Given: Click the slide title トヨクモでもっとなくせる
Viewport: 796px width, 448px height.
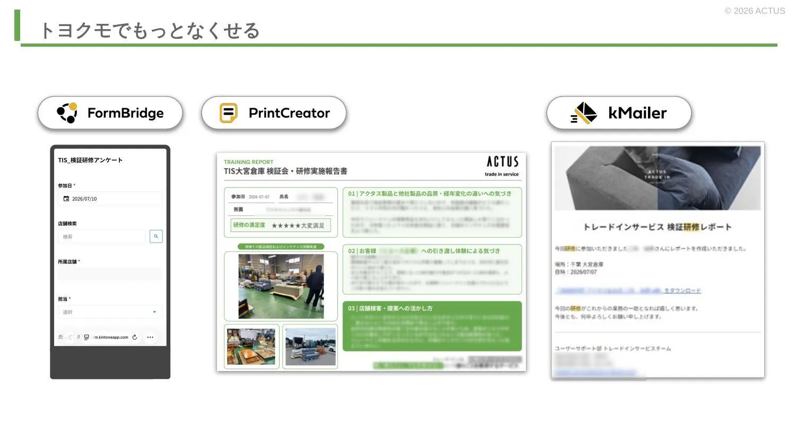Looking at the screenshot, I should click(x=149, y=30).
